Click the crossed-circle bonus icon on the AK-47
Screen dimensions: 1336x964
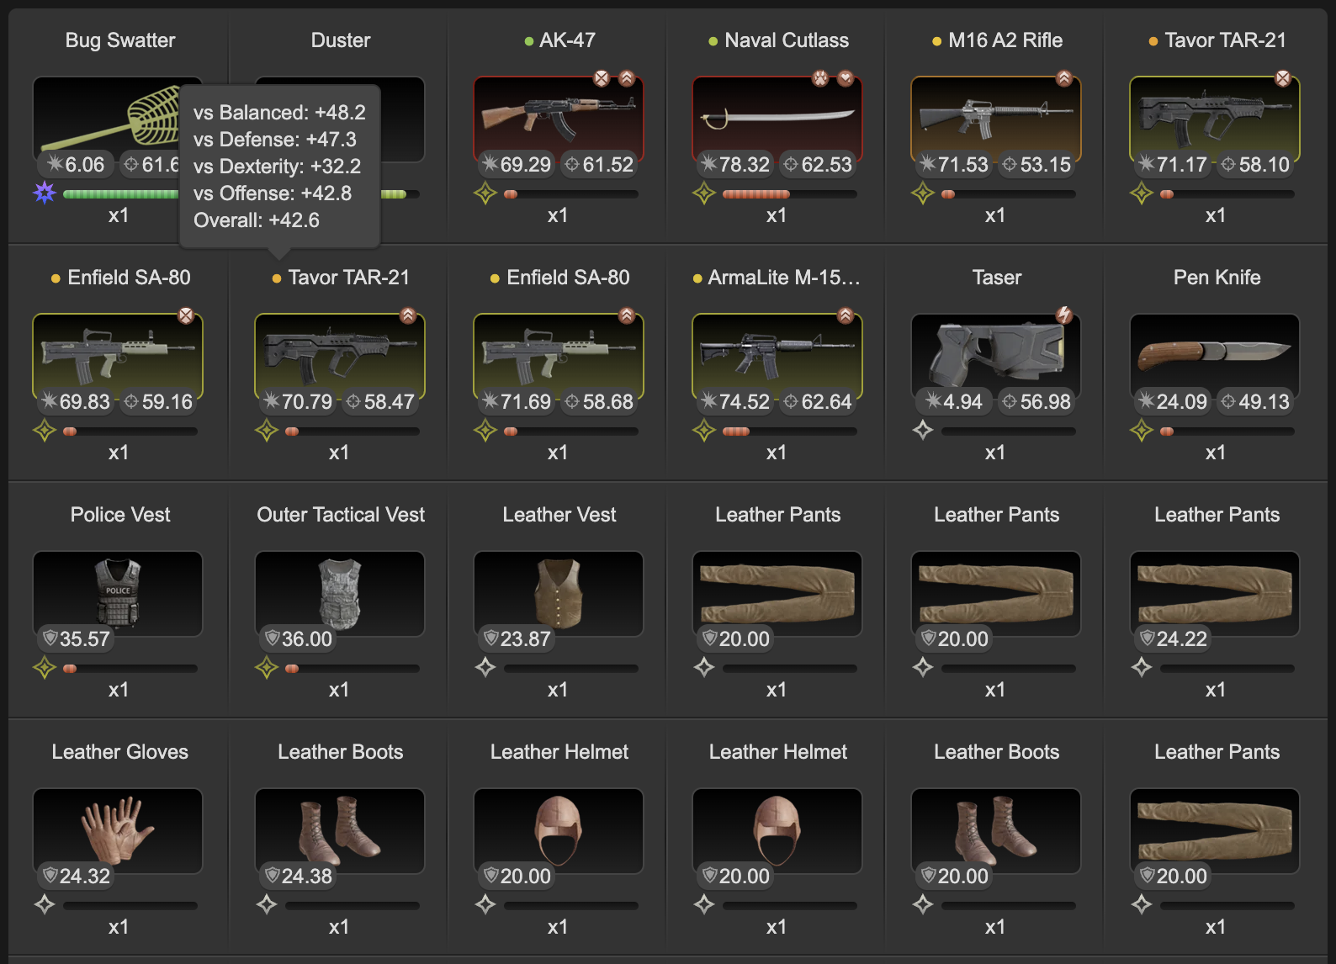click(602, 78)
